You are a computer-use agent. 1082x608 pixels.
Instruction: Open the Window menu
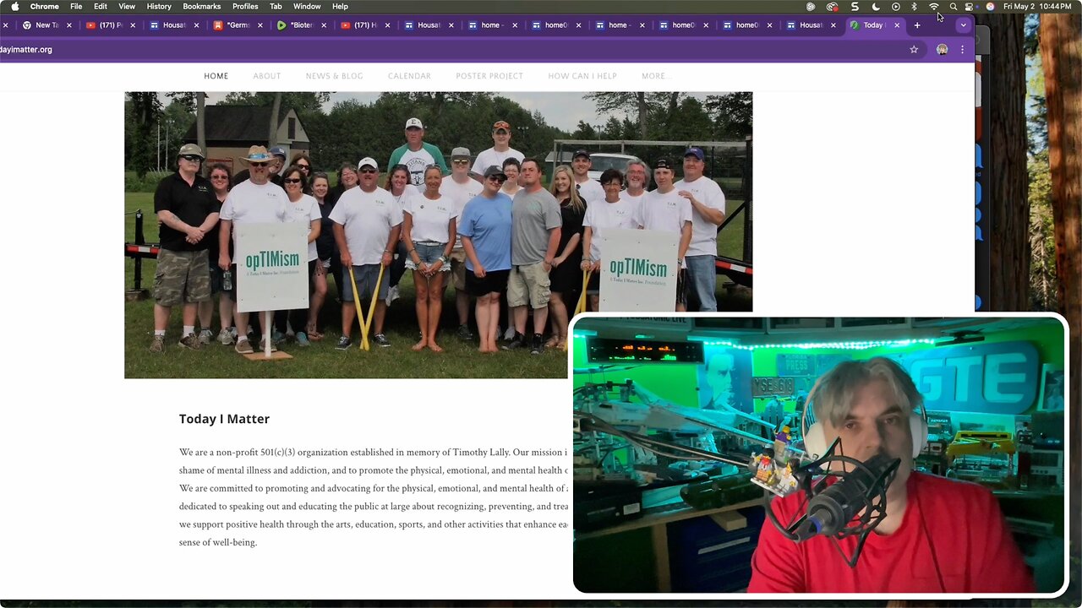[307, 6]
